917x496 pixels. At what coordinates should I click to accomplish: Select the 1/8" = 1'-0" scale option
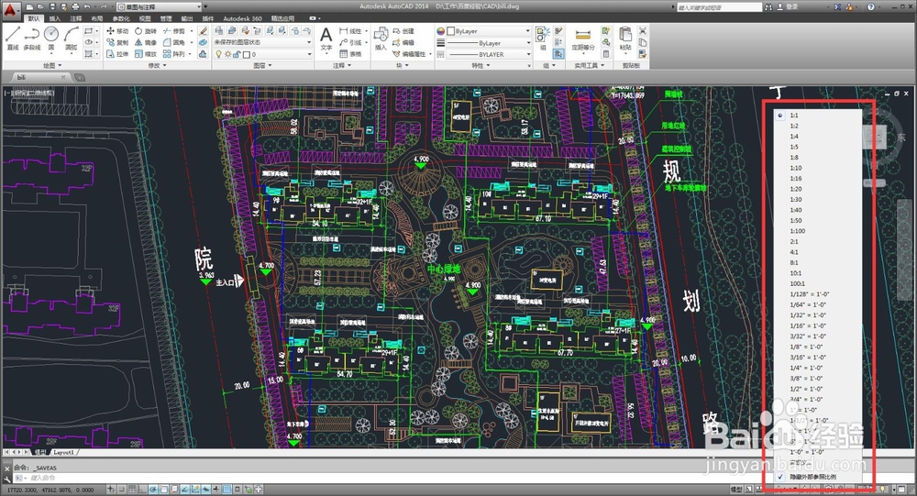coord(807,347)
